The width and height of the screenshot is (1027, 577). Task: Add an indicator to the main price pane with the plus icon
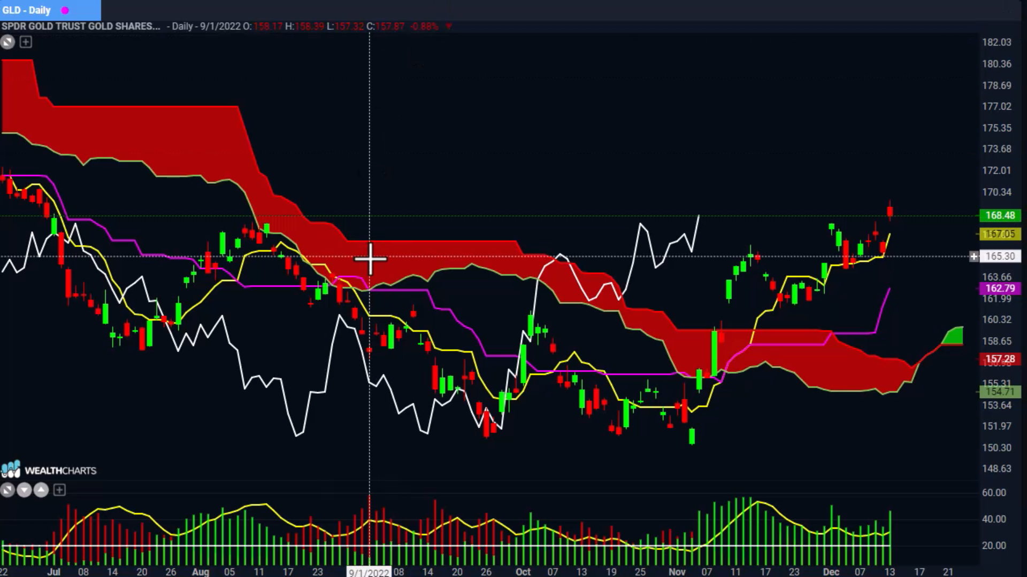(26, 42)
